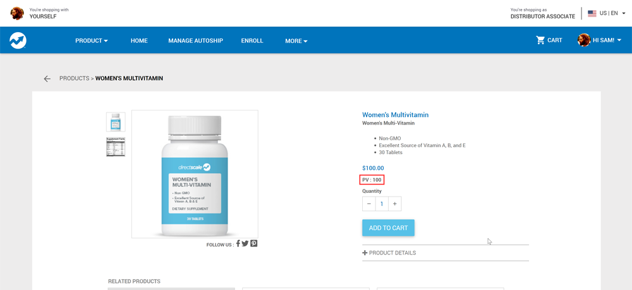The width and height of the screenshot is (632, 290).
Task: Select the supplement facts thumbnail
Action: (x=116, y=147)
